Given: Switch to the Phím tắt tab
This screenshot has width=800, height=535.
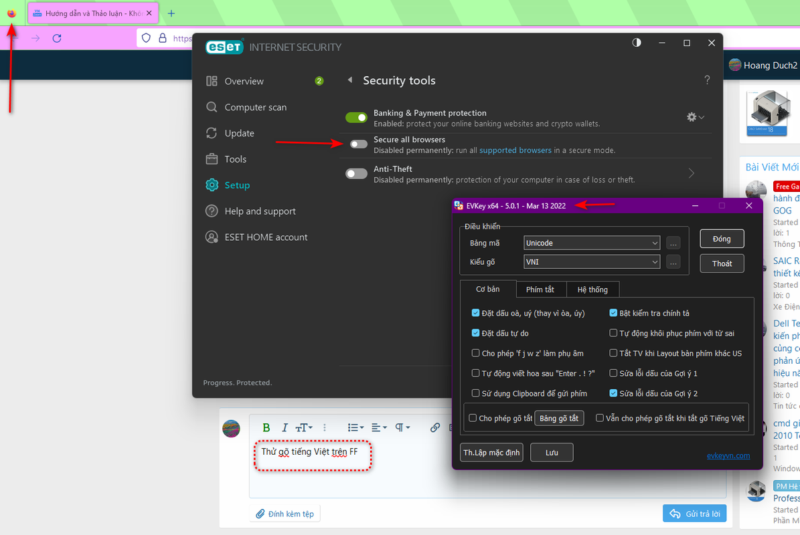Looking at the screenshot, I should coord(540,290).
